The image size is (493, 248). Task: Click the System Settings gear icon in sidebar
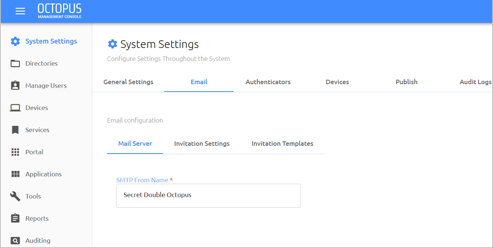pos(15,41)
